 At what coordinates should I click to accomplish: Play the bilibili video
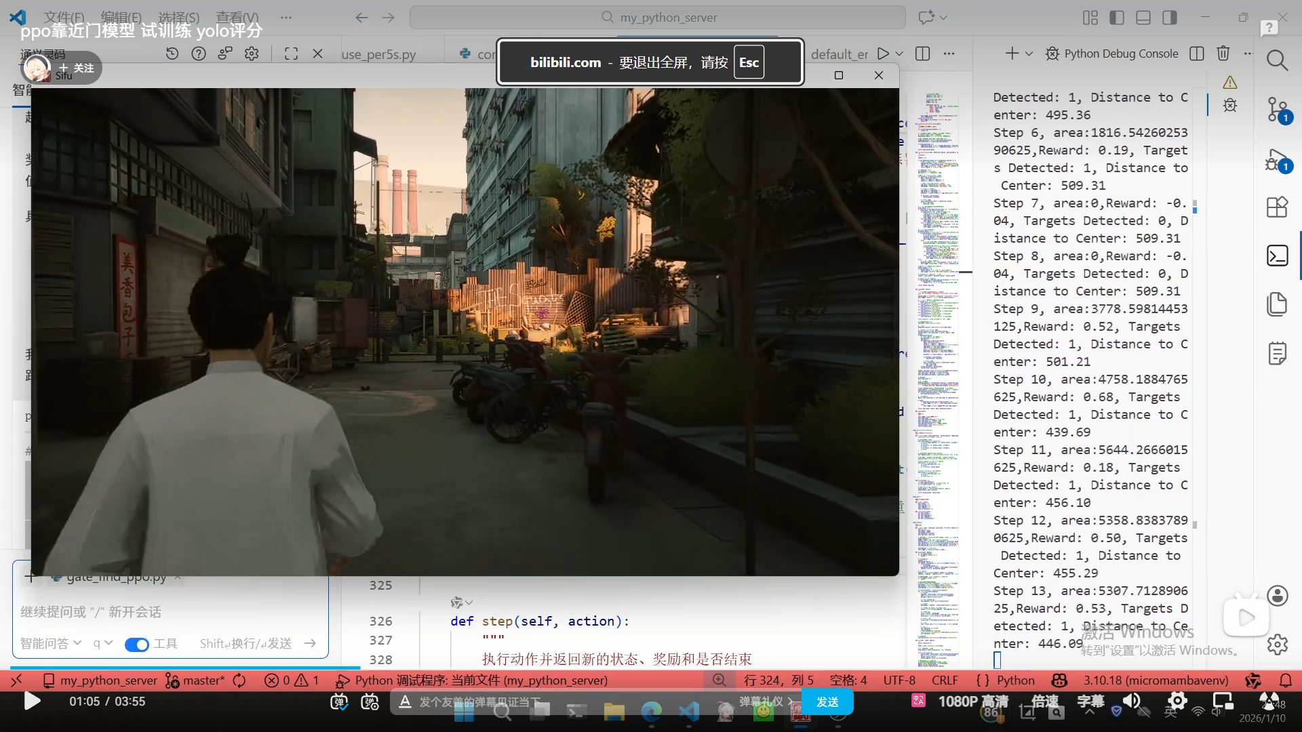pos(31,701)
